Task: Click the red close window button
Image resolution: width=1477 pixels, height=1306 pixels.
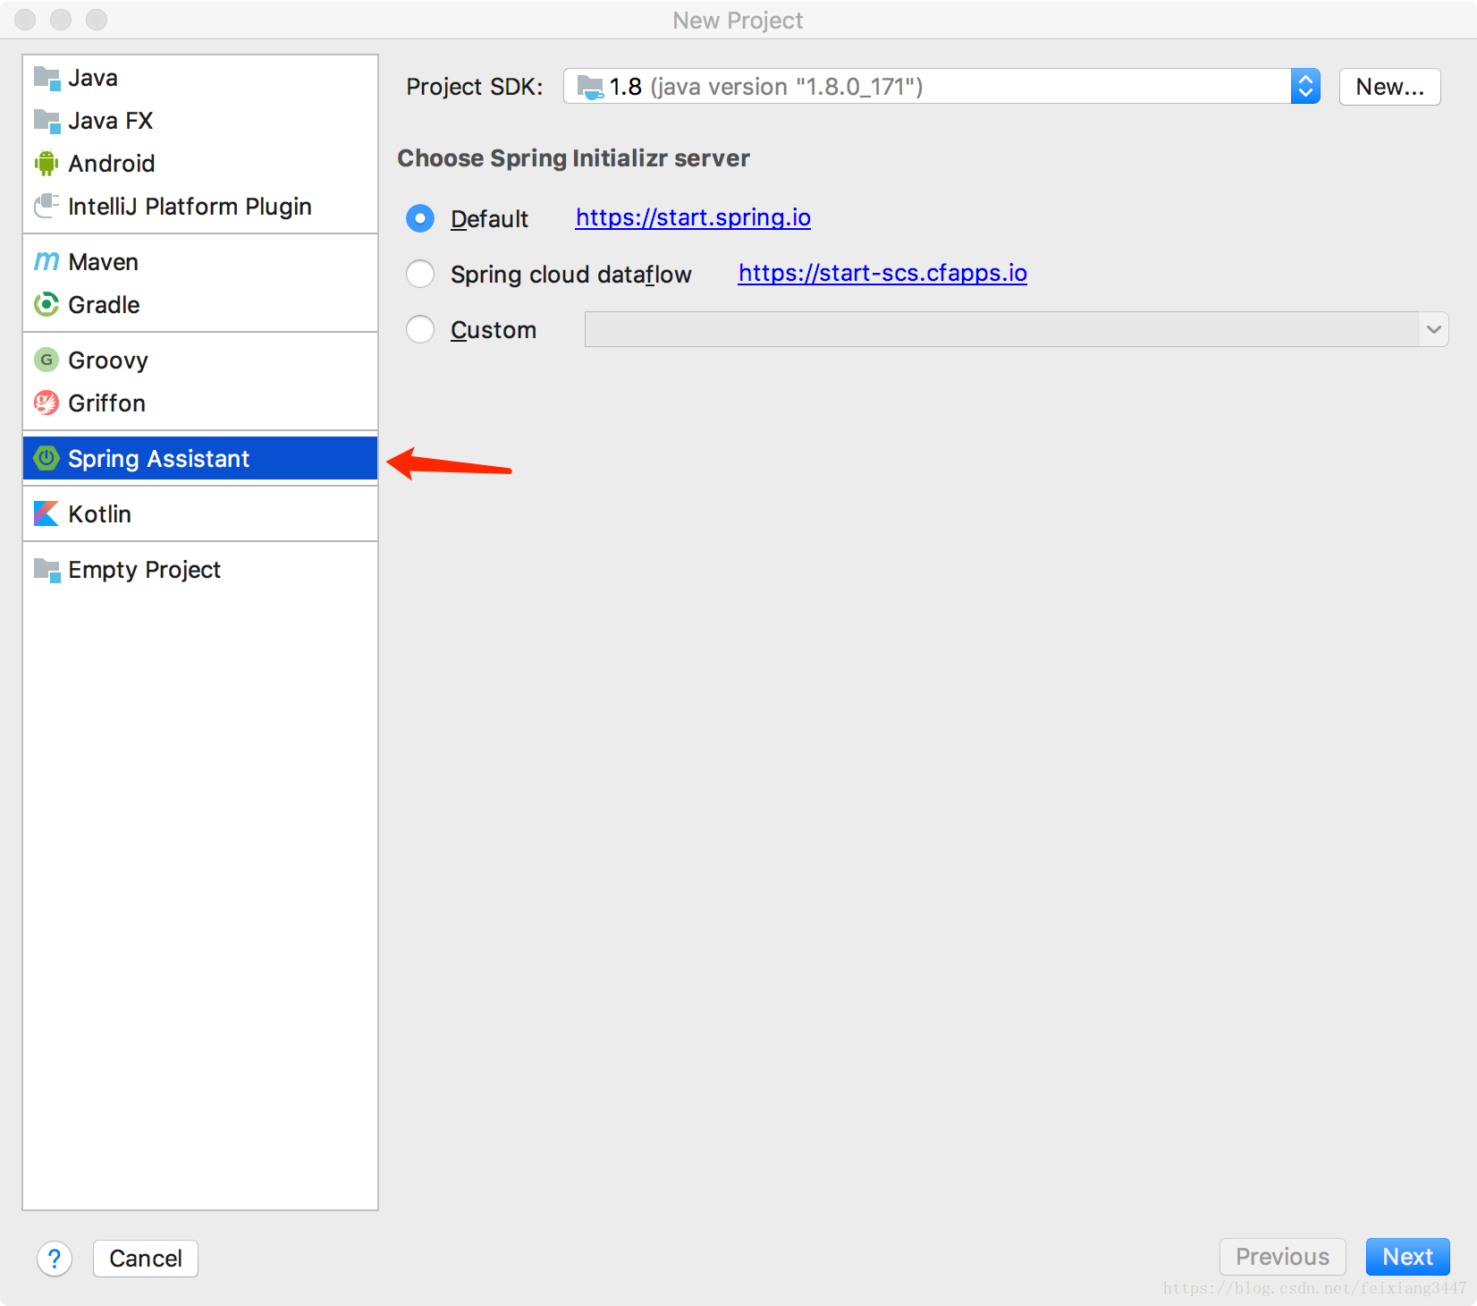Action: pyautogui.click(x=25, y=20)
